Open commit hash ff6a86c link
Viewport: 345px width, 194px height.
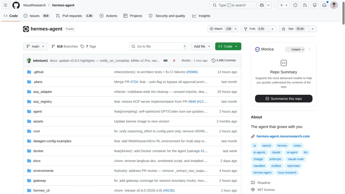(186, 60)
